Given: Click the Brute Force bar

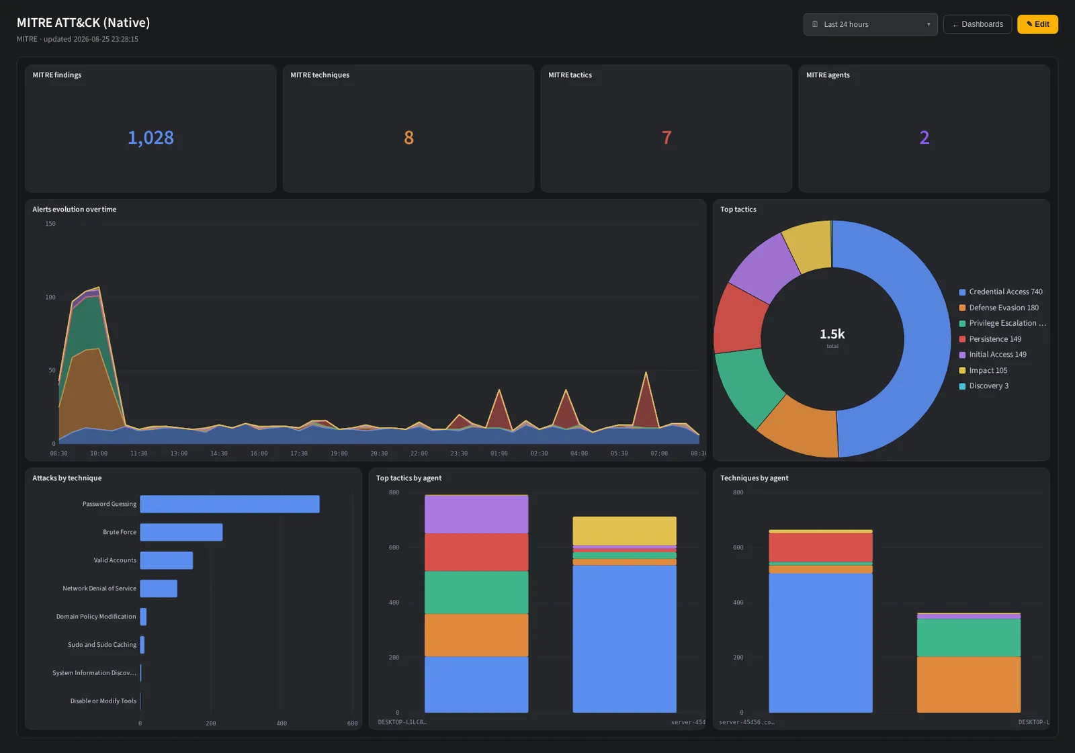Looking at the screenshot, I should point(181,532).
